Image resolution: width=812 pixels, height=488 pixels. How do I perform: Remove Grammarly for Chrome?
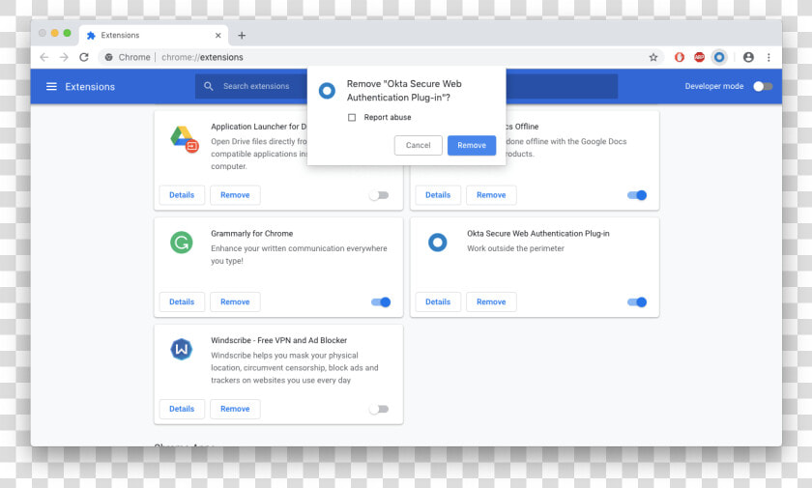coord(235,302)
